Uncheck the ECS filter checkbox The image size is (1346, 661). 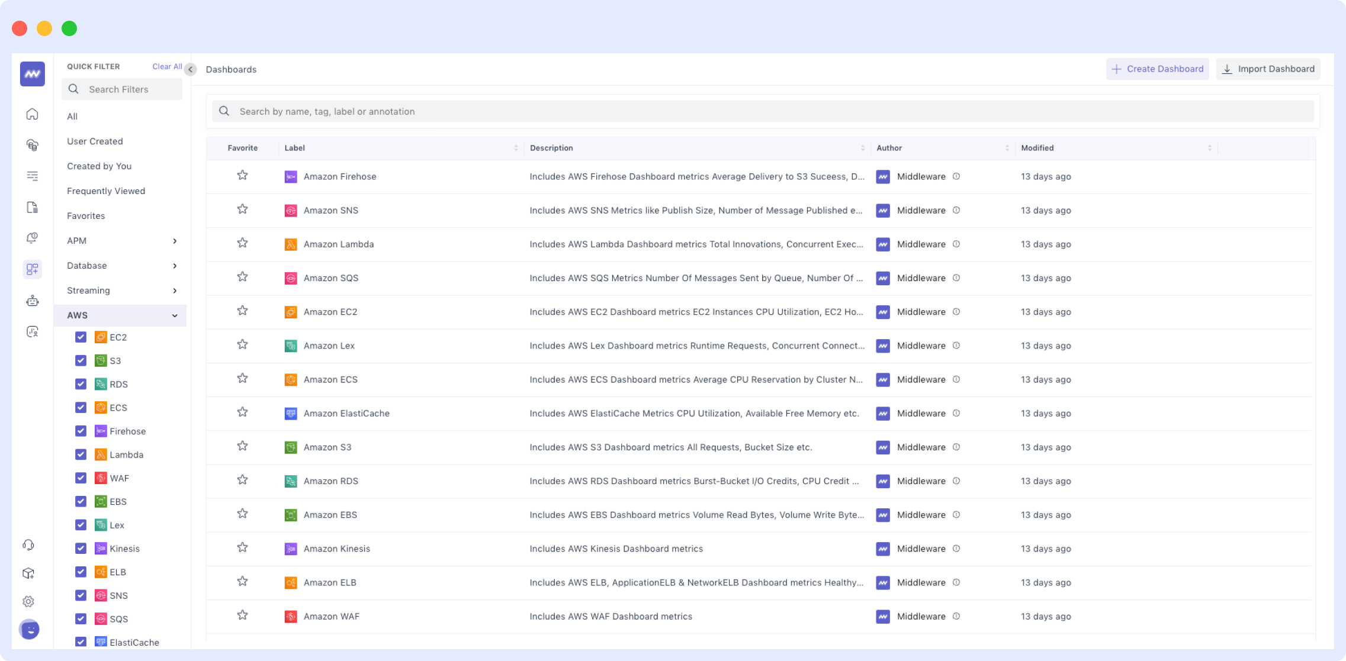(x=81, y=408)
